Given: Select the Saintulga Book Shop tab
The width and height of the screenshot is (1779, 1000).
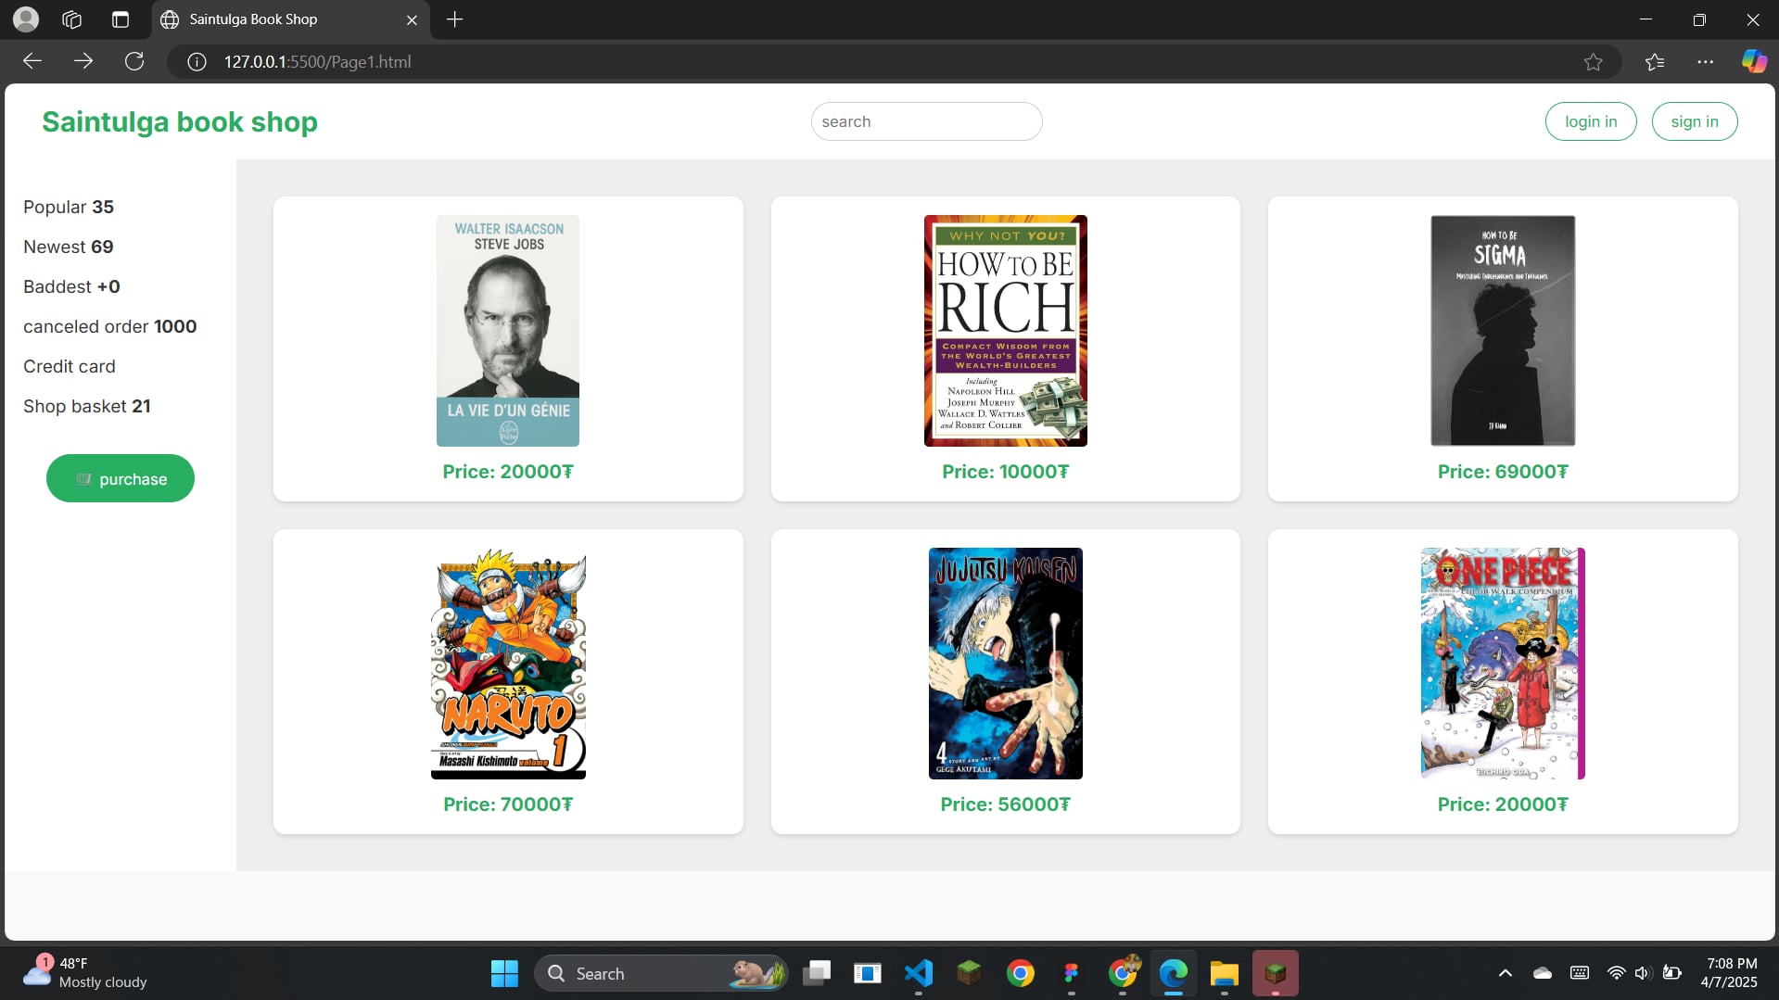Looking at the screenshot, I should 289,19.
